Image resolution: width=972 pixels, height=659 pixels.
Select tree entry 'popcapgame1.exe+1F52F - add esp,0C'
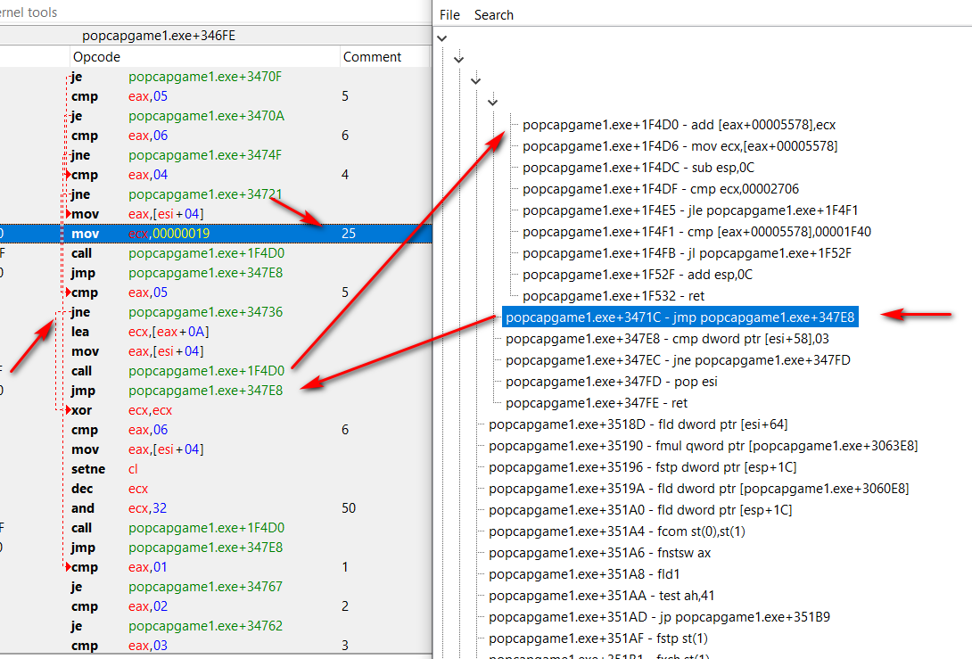638,275
